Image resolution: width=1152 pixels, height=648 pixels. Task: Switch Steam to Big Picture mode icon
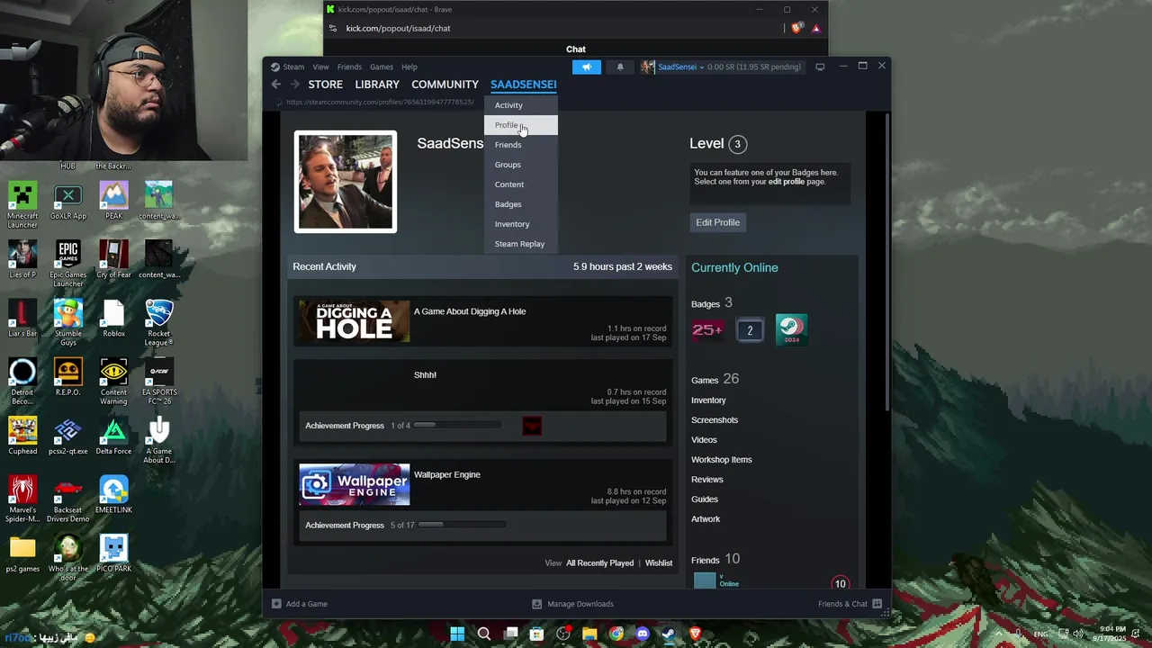click(820, 67)
